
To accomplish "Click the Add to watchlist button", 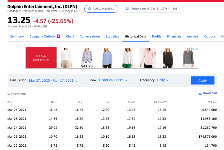I will click(x=101, y=9).
